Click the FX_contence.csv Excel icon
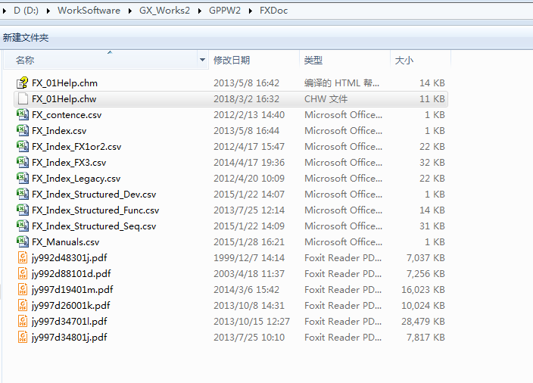533x383 pixels. tap(22, 115)
